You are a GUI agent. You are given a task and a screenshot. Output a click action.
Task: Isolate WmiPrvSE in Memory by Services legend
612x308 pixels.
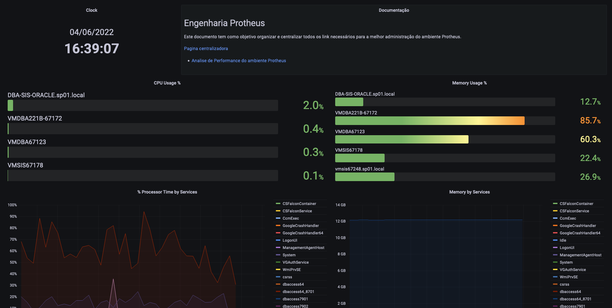(569, 277)
